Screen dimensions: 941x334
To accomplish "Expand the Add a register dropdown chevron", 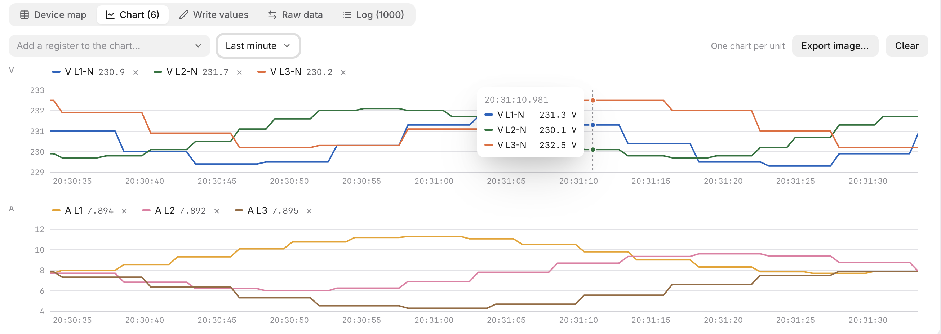I will (198, 46).
